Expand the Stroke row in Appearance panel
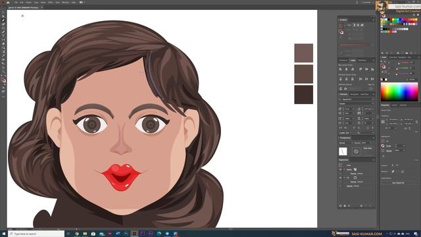The height and width of the screenshot is (237, 421). [x=344, y=170]
